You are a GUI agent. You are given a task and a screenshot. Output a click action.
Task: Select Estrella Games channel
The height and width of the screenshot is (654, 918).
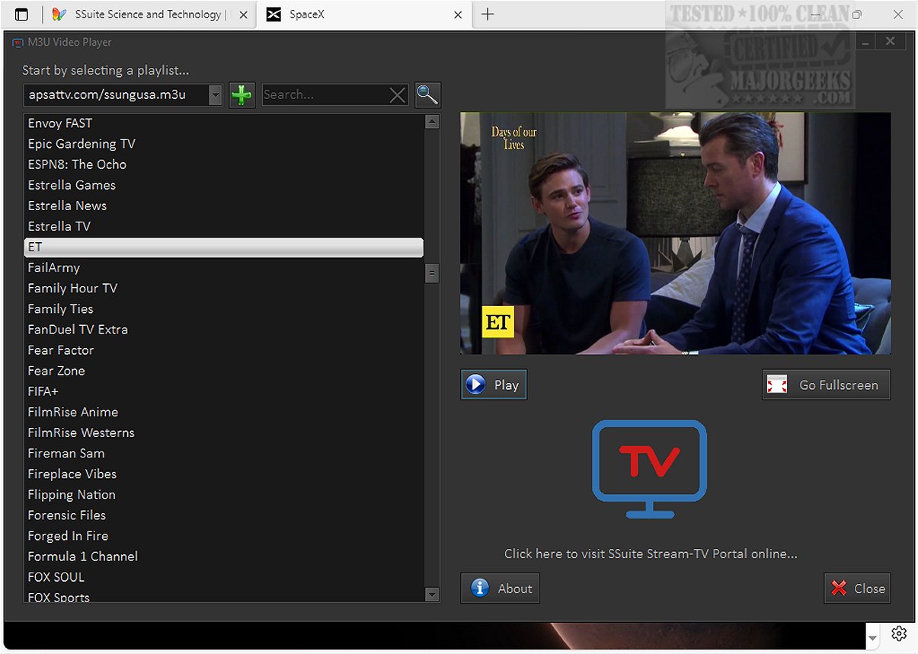pyautogui.click(x=224, y=185)
